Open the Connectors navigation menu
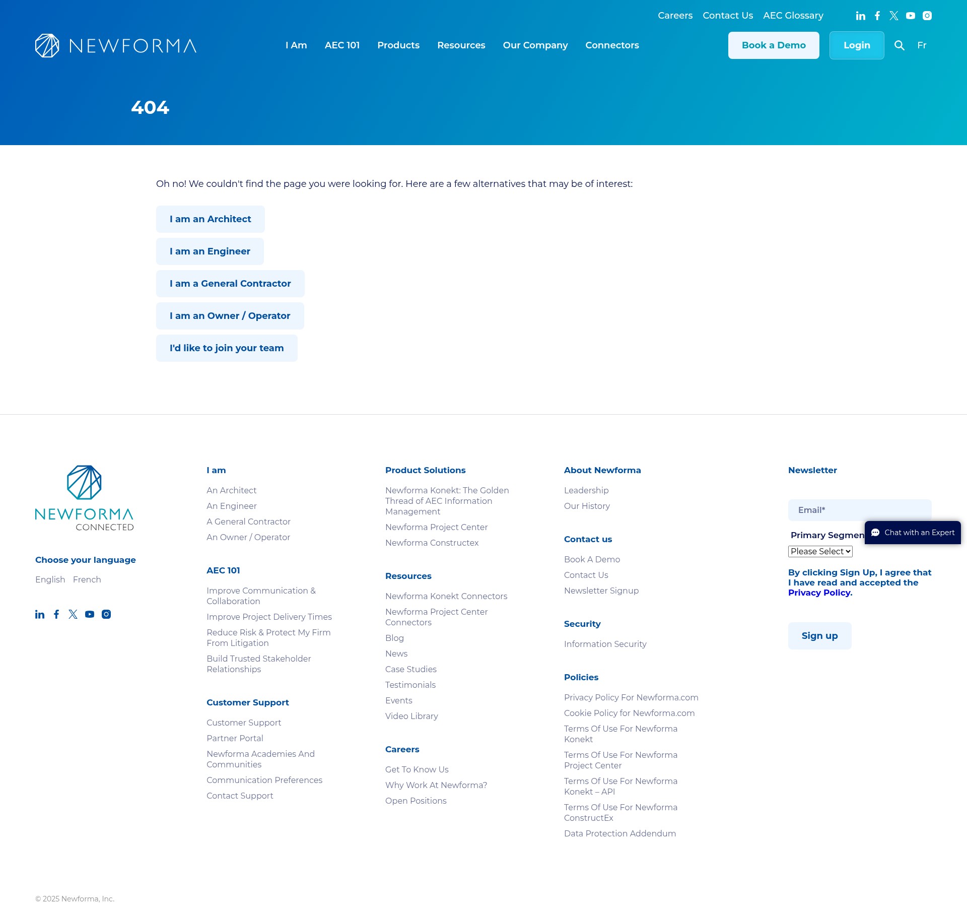The image size is (967, 911). coord(612,45)
